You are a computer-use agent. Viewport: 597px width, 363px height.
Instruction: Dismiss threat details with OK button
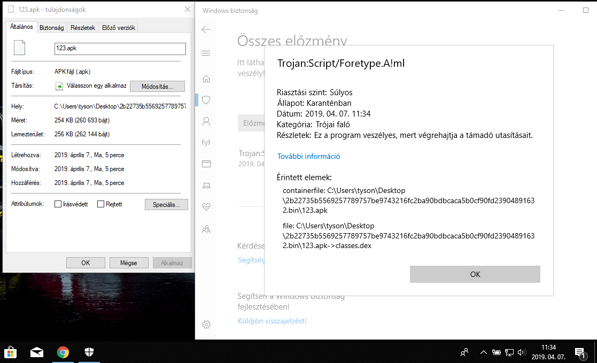(x=475, y=274)
